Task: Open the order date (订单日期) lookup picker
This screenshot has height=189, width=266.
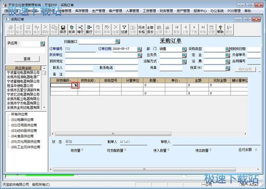Action: [139, 49]
